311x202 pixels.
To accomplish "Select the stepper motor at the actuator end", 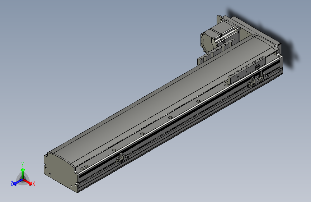I will (220, 38).
